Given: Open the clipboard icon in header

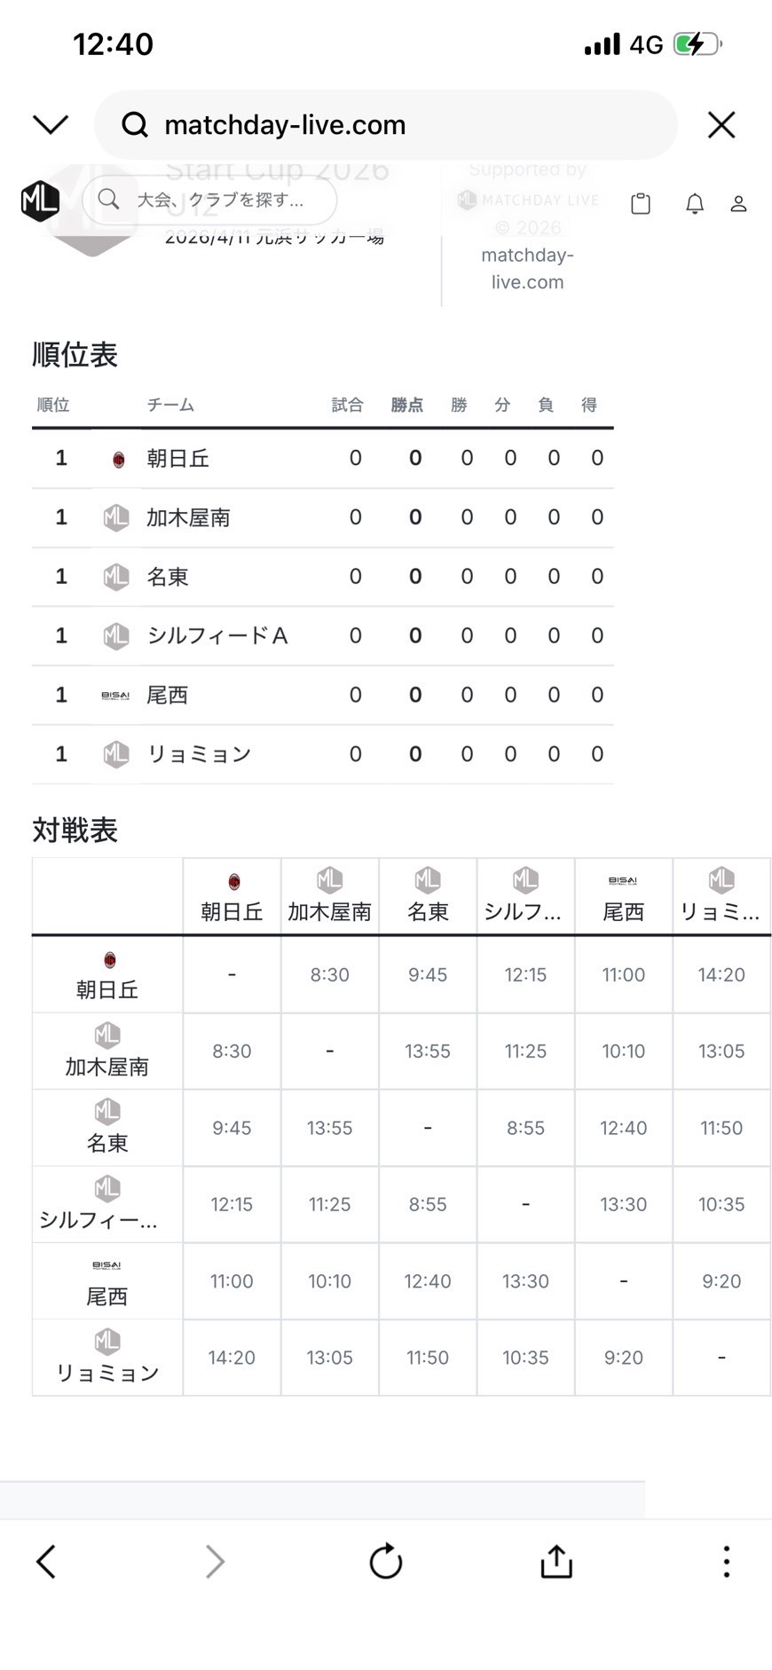Looking at the screenshot, I should (640, 204).
